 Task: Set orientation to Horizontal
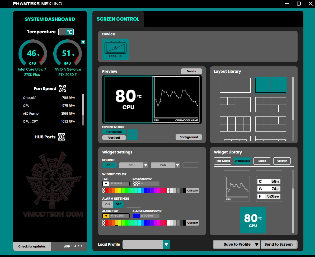tap(114, 132)
